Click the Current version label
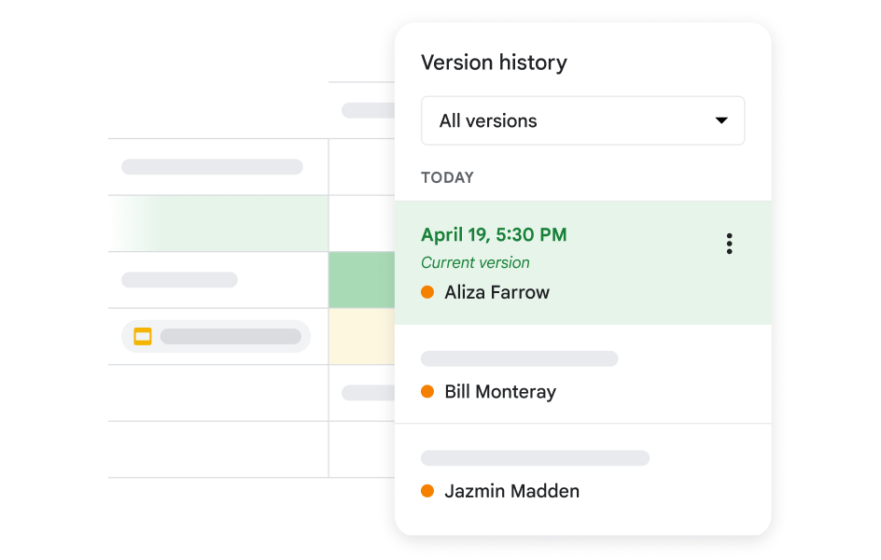 pyautogui.click(x=475, y=263)
